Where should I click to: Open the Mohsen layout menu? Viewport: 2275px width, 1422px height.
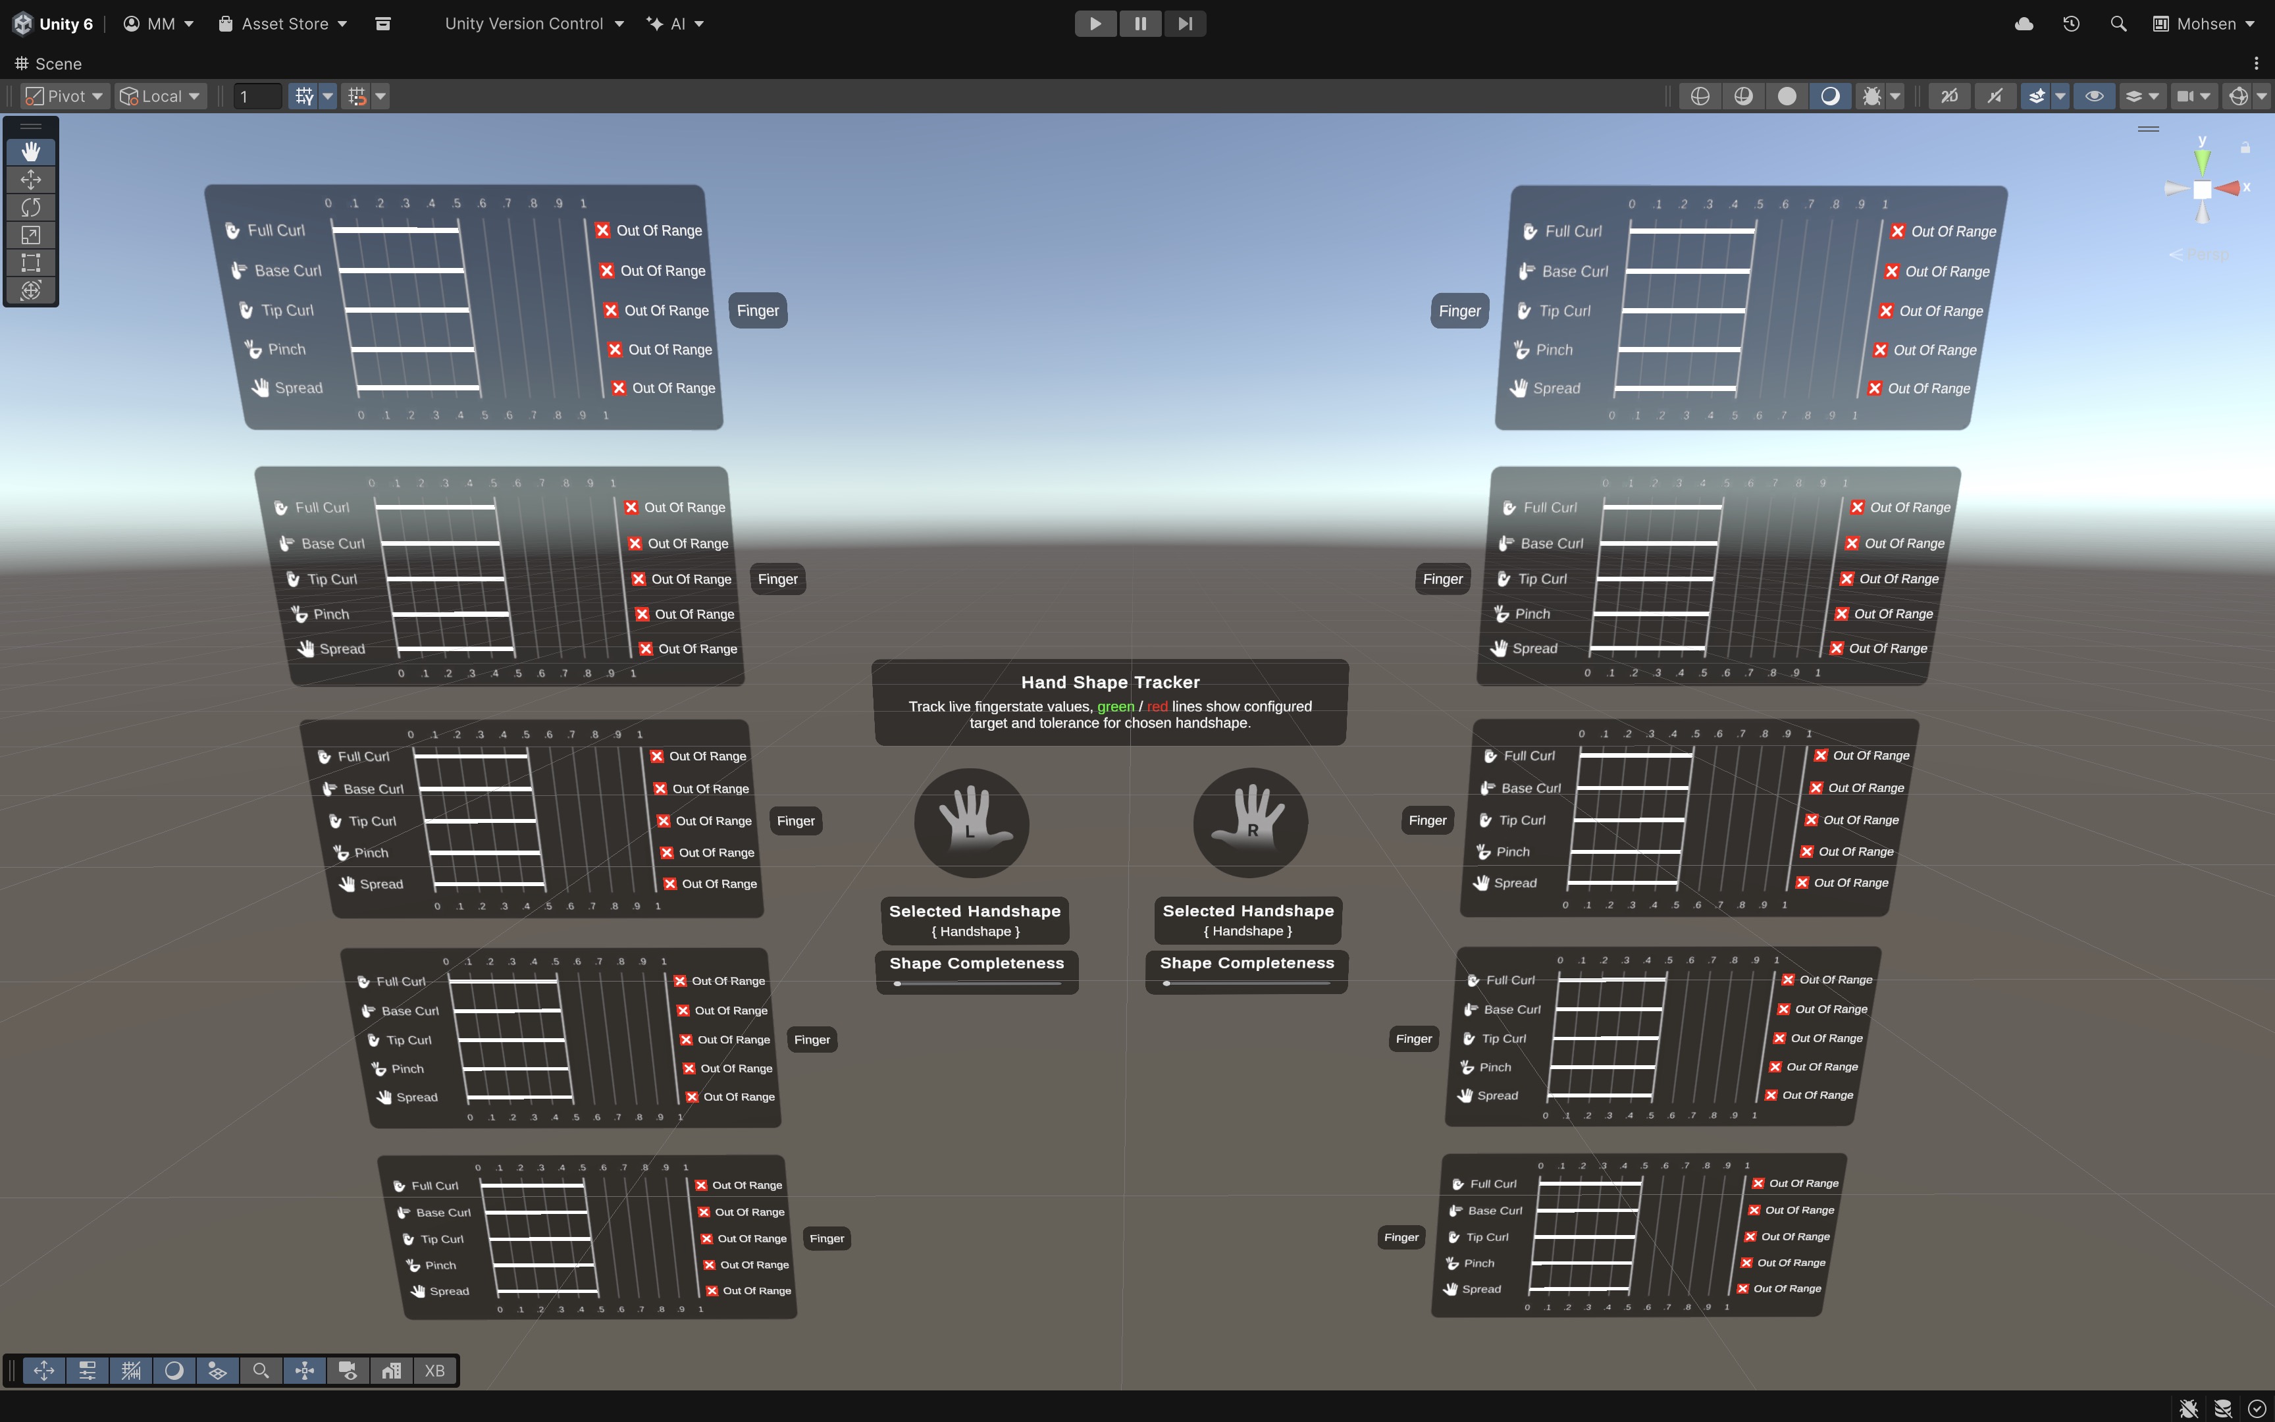pos(2203,24)
